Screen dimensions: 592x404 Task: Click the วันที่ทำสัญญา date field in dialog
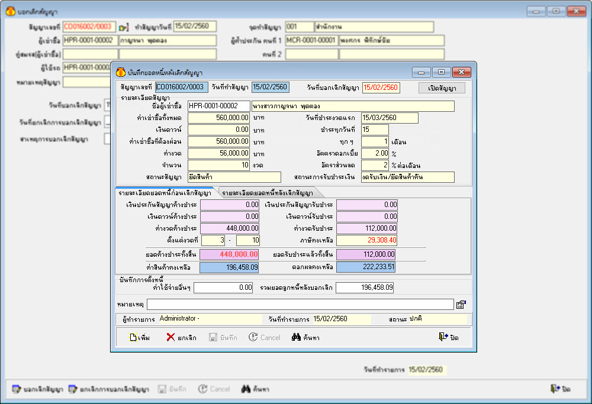pyautogui.click(x=271, y=87)
